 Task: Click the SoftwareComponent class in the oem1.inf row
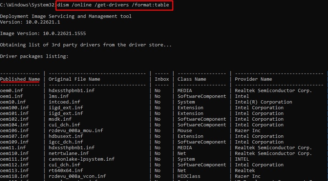[x=202, y=96]
